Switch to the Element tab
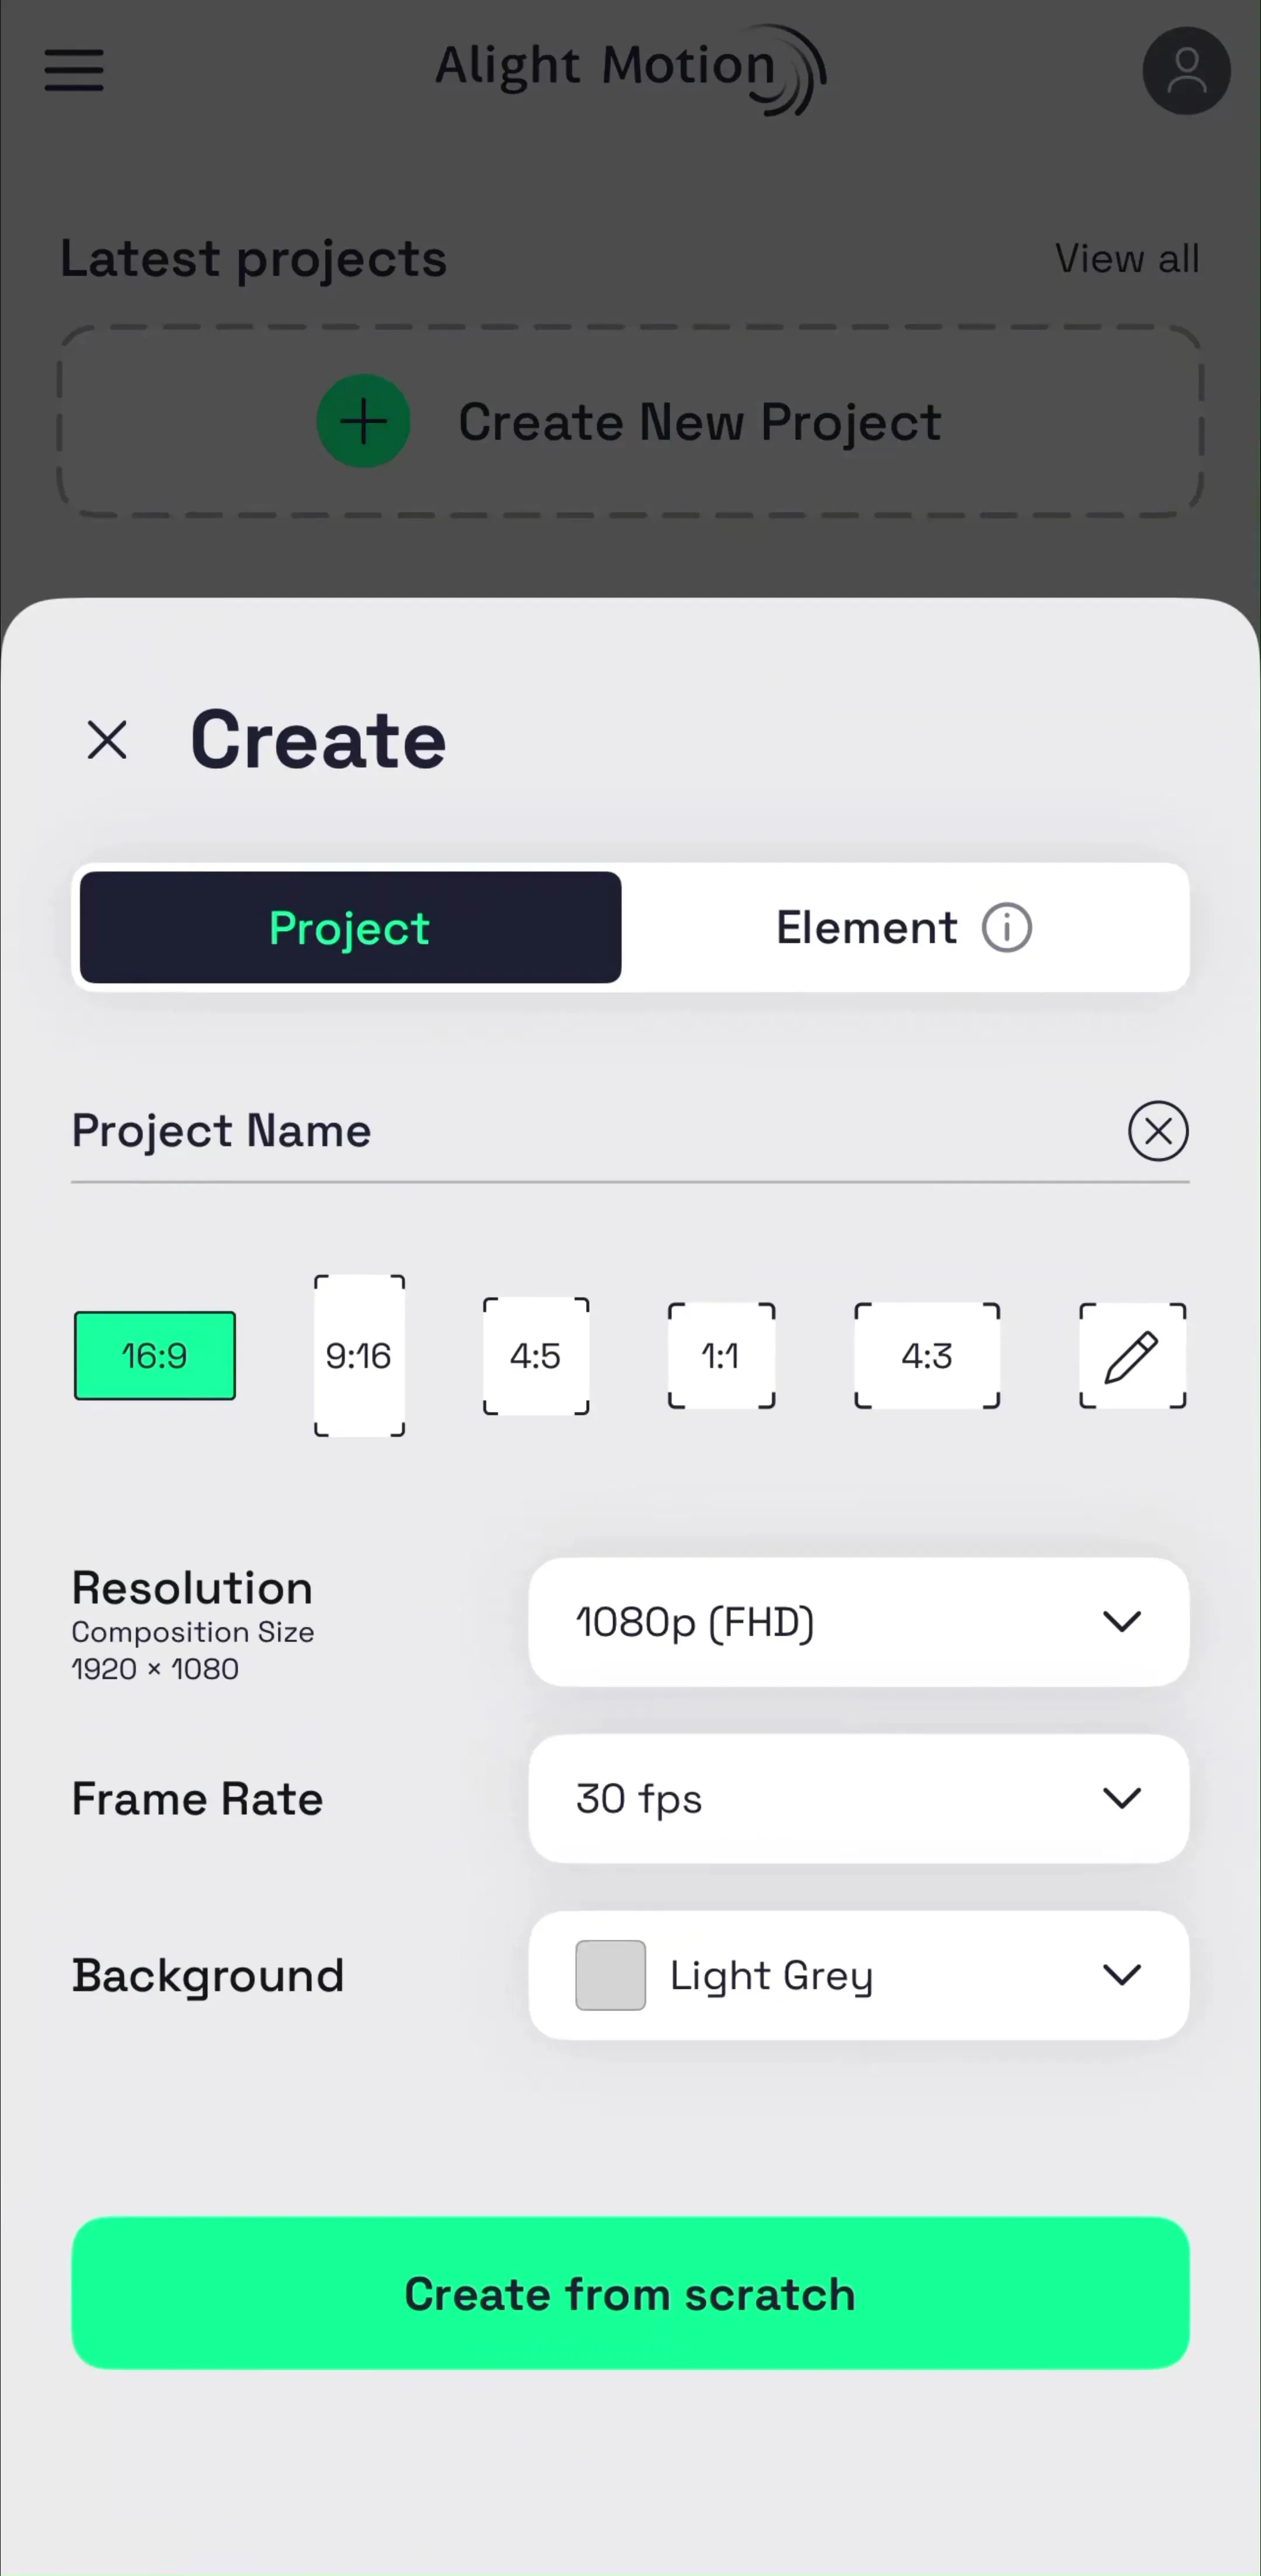The width and height of the screenshot is (1261, 2576). click(905, 928)
